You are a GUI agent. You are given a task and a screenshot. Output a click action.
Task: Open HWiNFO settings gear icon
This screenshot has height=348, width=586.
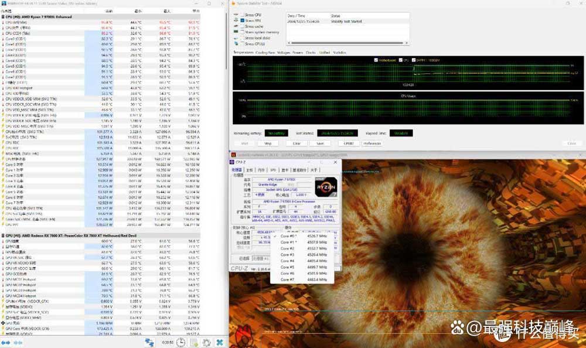(x=206, y=342)
